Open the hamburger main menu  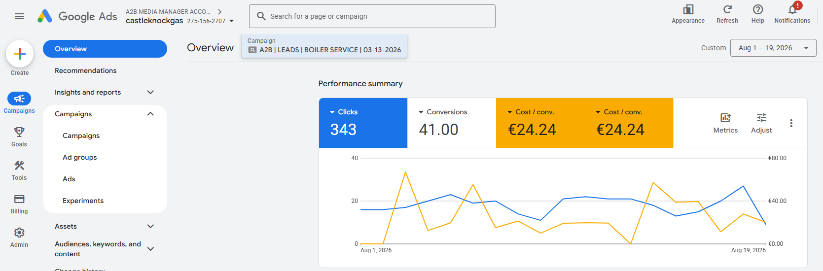[x=19, y=16]
